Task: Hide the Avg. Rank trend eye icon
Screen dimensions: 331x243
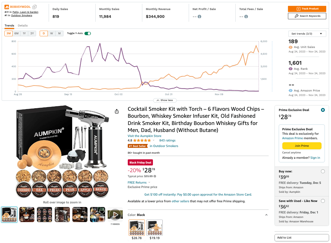Action: coord(290,69)
